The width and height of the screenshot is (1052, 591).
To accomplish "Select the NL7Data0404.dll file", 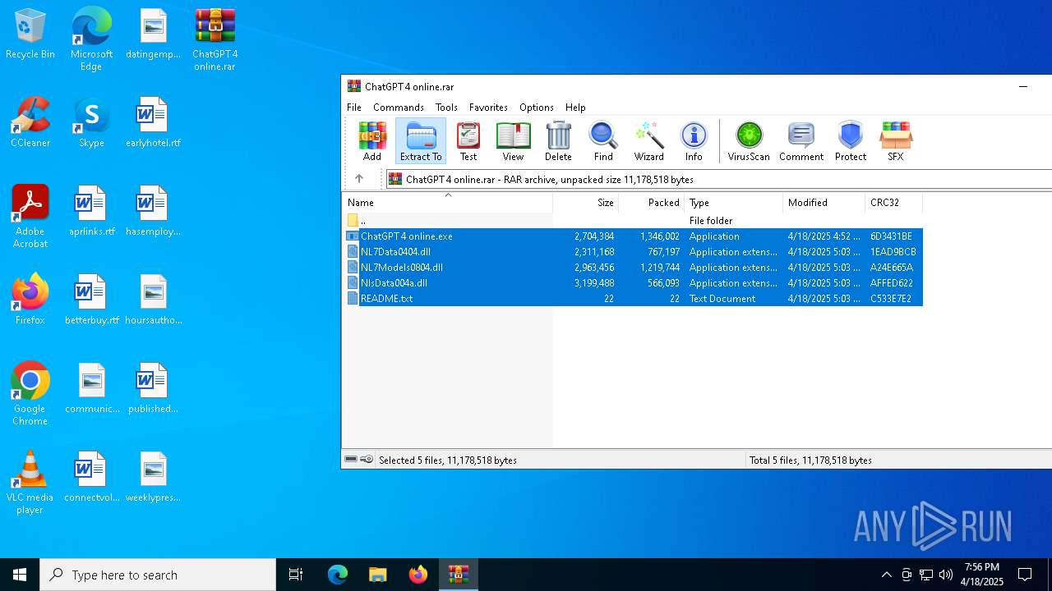I will pos(633,252).
